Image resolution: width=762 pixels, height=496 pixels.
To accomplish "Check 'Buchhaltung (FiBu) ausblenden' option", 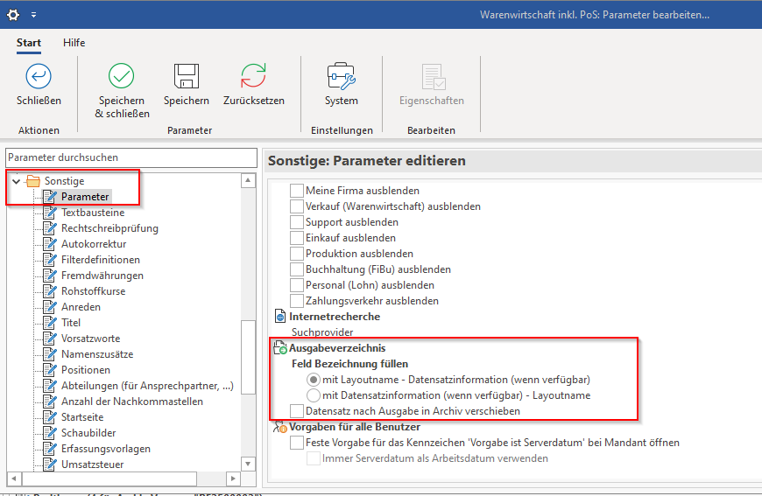I will 297,269.
